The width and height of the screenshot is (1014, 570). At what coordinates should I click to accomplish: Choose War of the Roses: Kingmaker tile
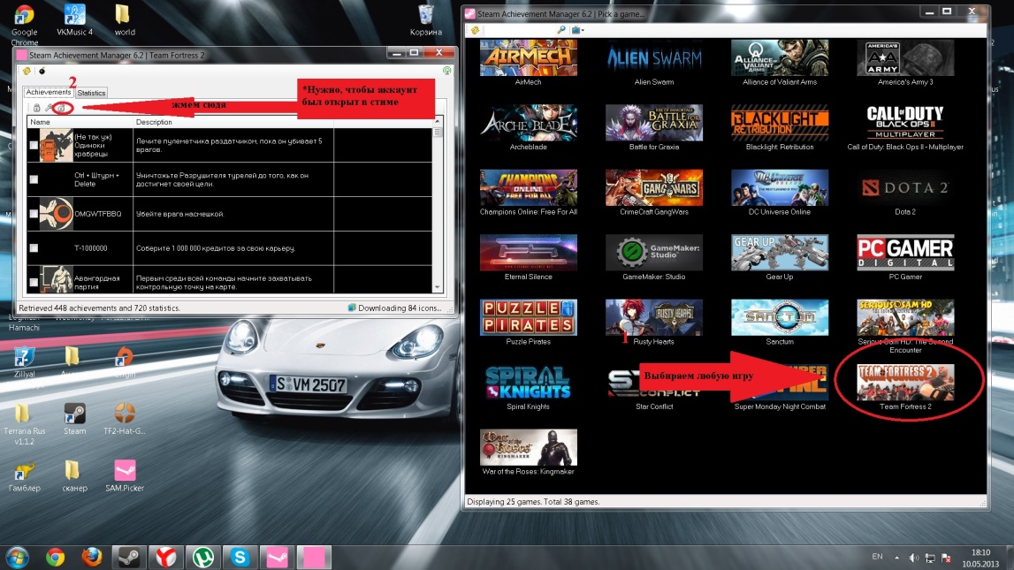click(529, 447)
